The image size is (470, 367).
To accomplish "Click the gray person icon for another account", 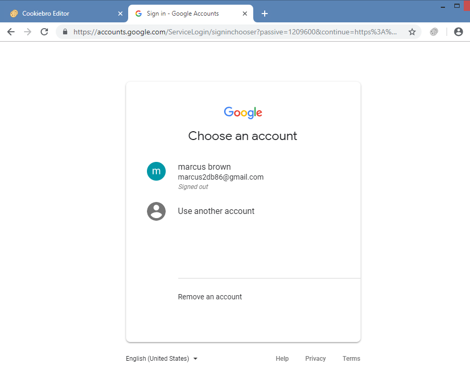I will pyautogui.click(x=156, y=211).
